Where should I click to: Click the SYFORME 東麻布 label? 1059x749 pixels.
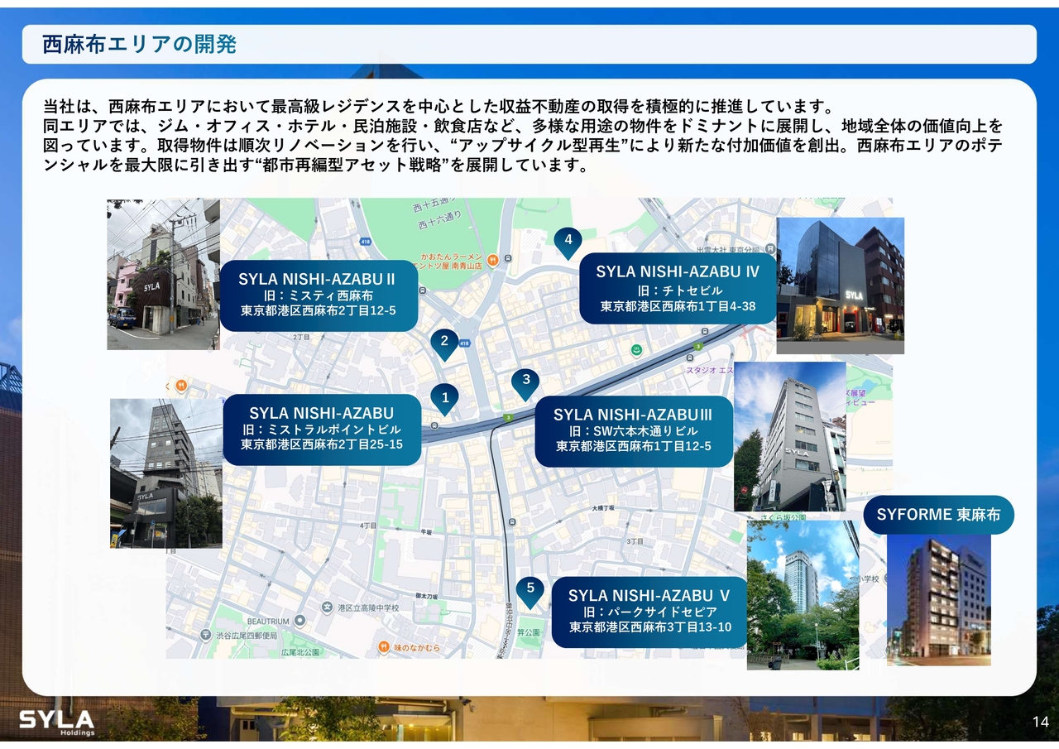coord(938,515)
